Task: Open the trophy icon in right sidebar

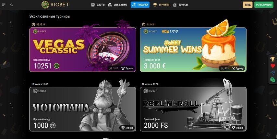Action: (273, 59)
